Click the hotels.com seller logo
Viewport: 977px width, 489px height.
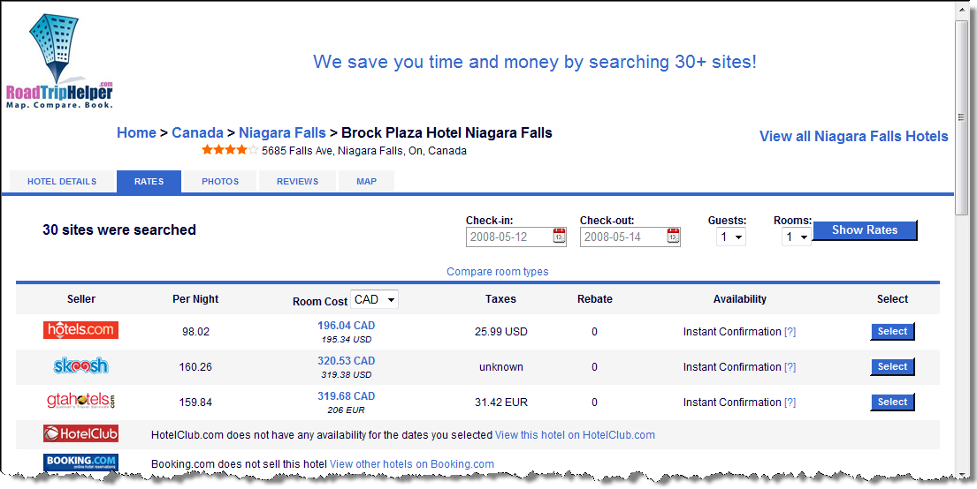pyautogui.click(x=80, y=330)
